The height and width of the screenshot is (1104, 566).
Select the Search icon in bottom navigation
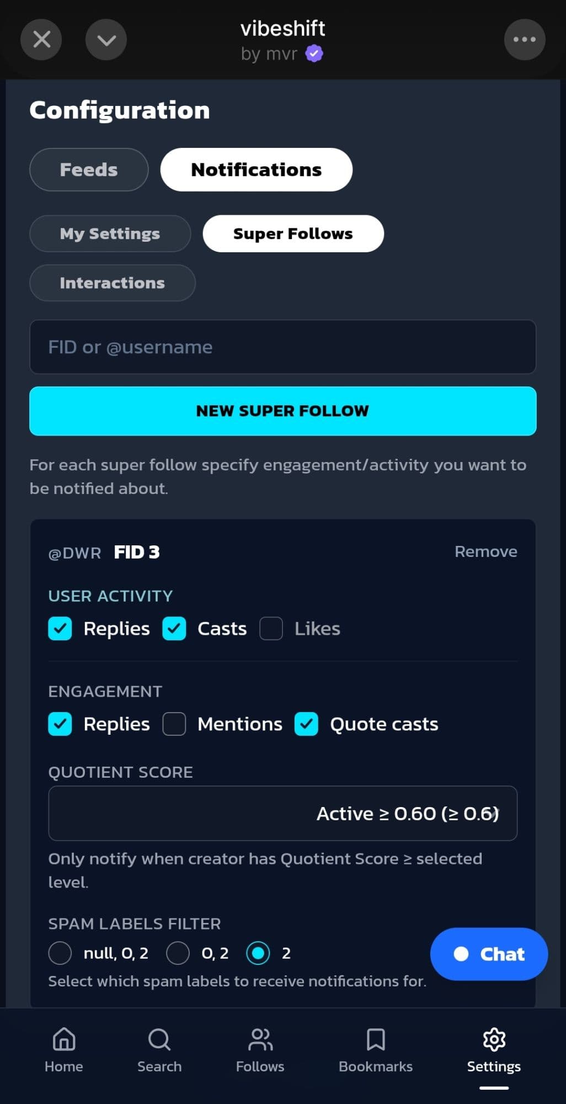point(159,1040)
